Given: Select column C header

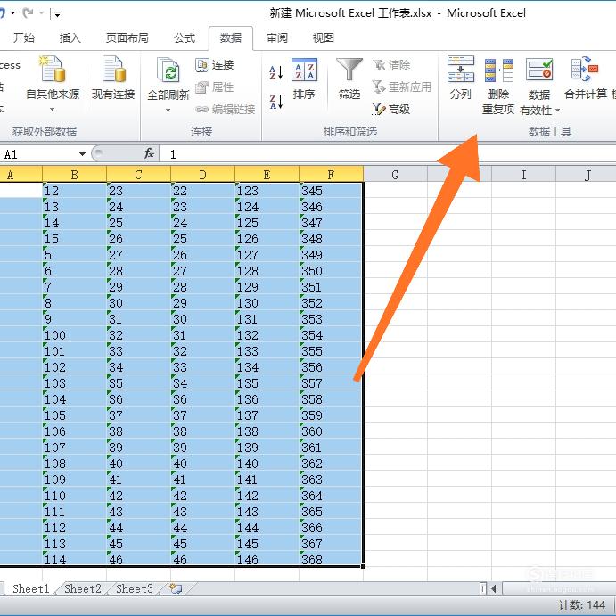Looking at the screenshot, I should coord(138,175).
